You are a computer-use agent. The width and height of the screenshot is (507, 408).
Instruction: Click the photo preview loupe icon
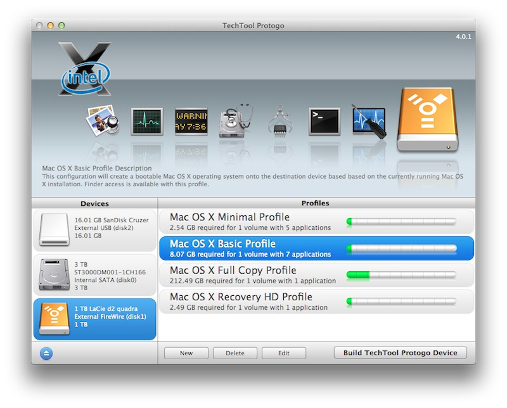pos(103,120)
